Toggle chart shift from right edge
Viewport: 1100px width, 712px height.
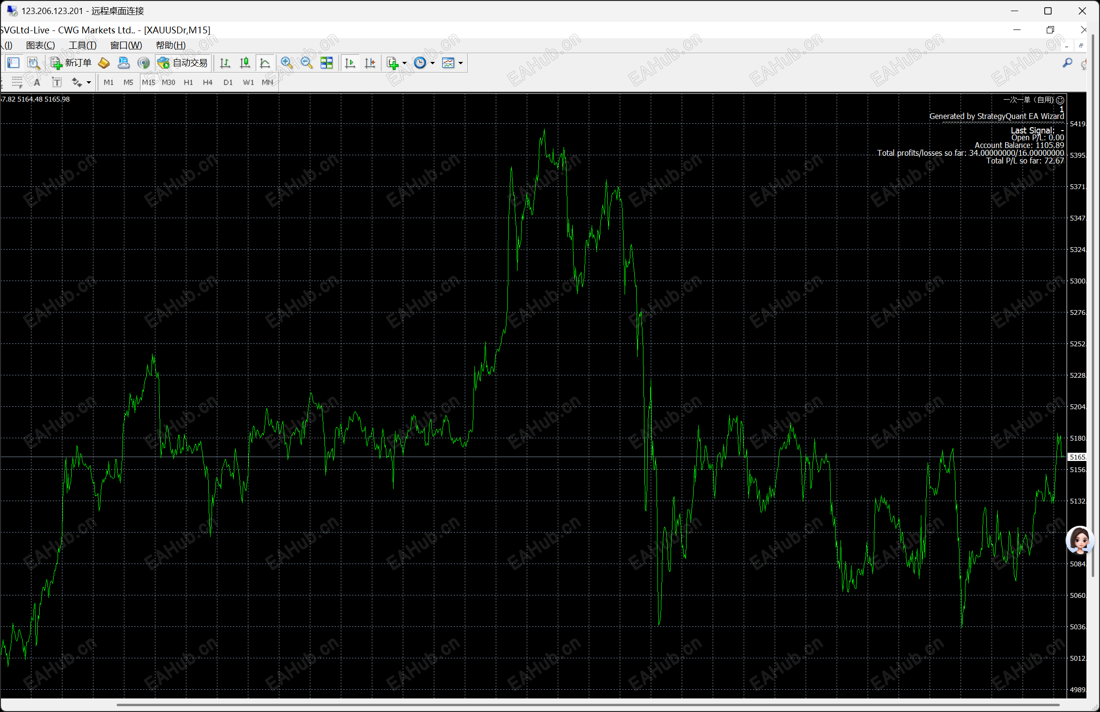[x=369, y=63]
